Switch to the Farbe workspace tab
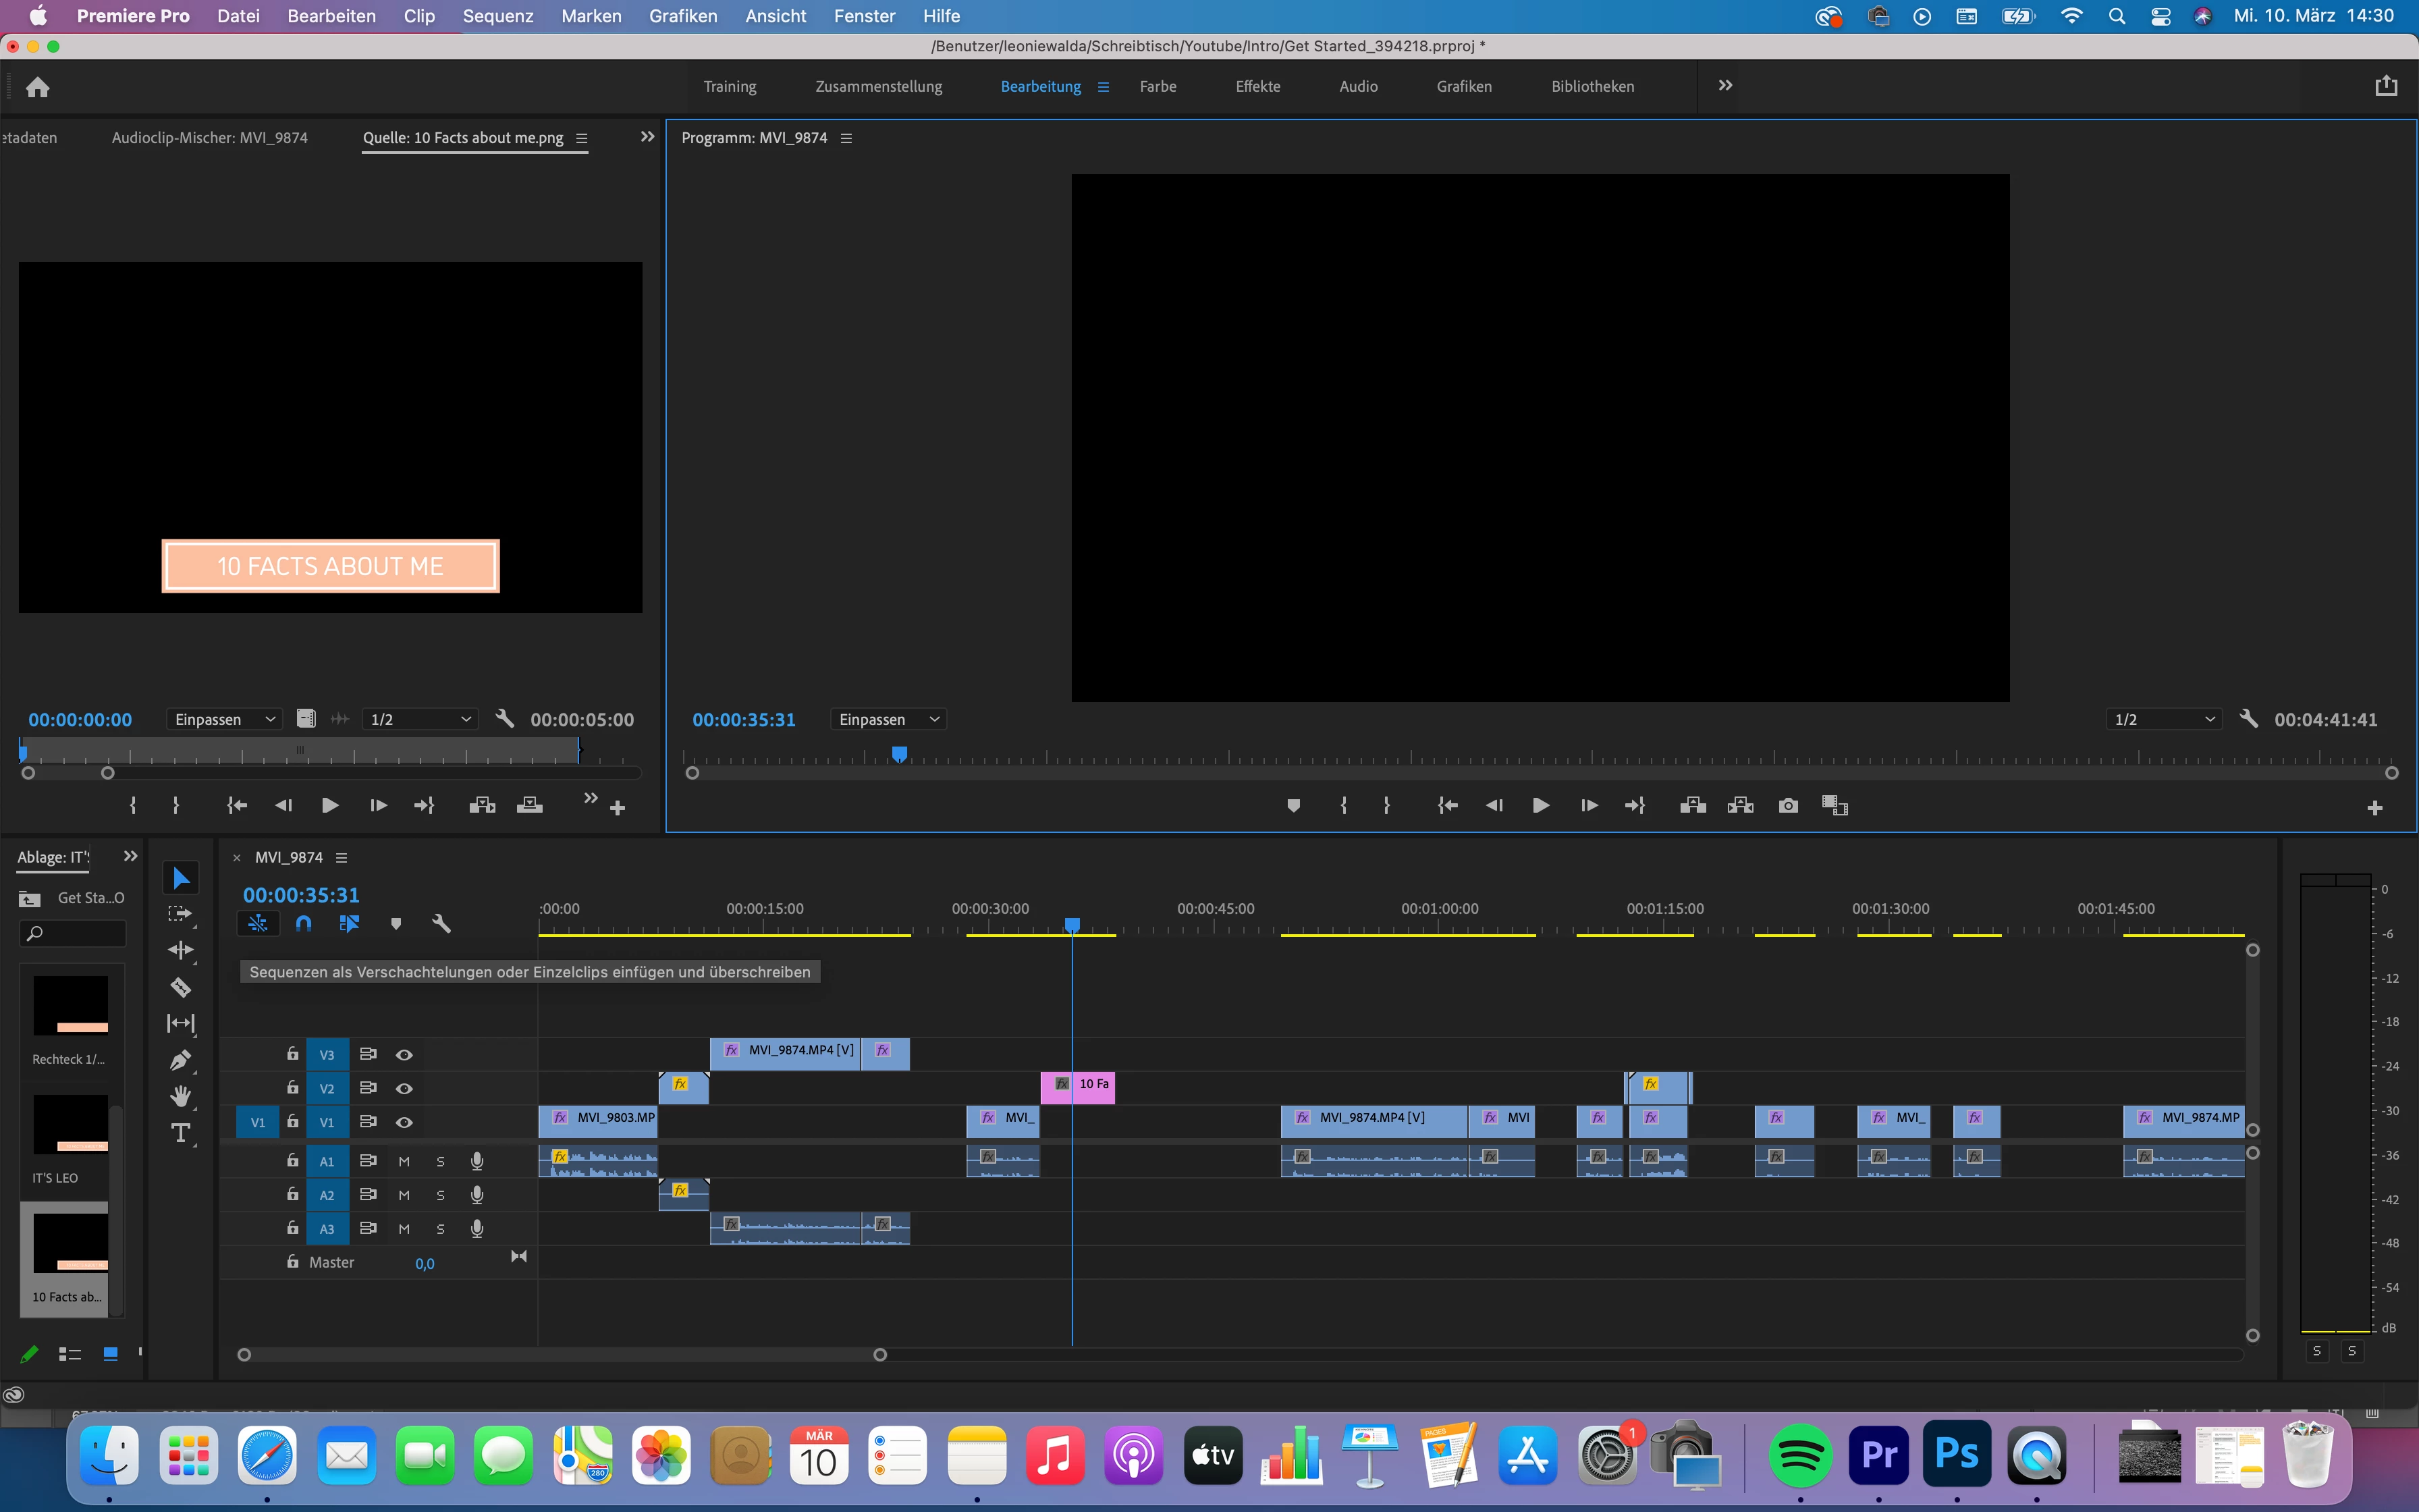Screen dimensions: 2419x1512 point(1158,86)
